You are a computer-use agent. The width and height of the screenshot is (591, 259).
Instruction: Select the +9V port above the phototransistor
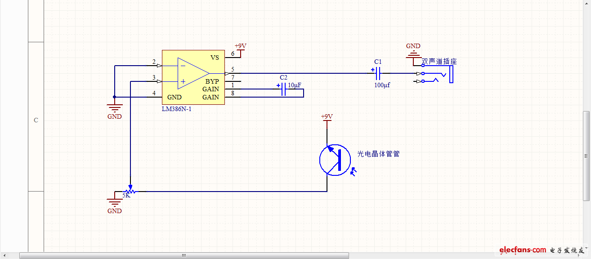[327, 117]
